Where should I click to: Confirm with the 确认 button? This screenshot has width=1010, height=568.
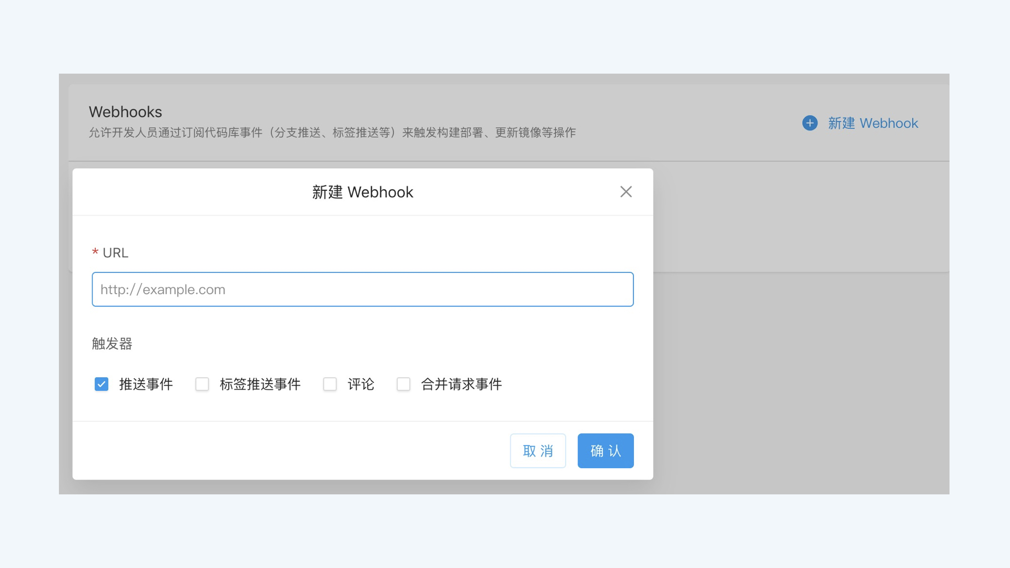coord(605,451)
